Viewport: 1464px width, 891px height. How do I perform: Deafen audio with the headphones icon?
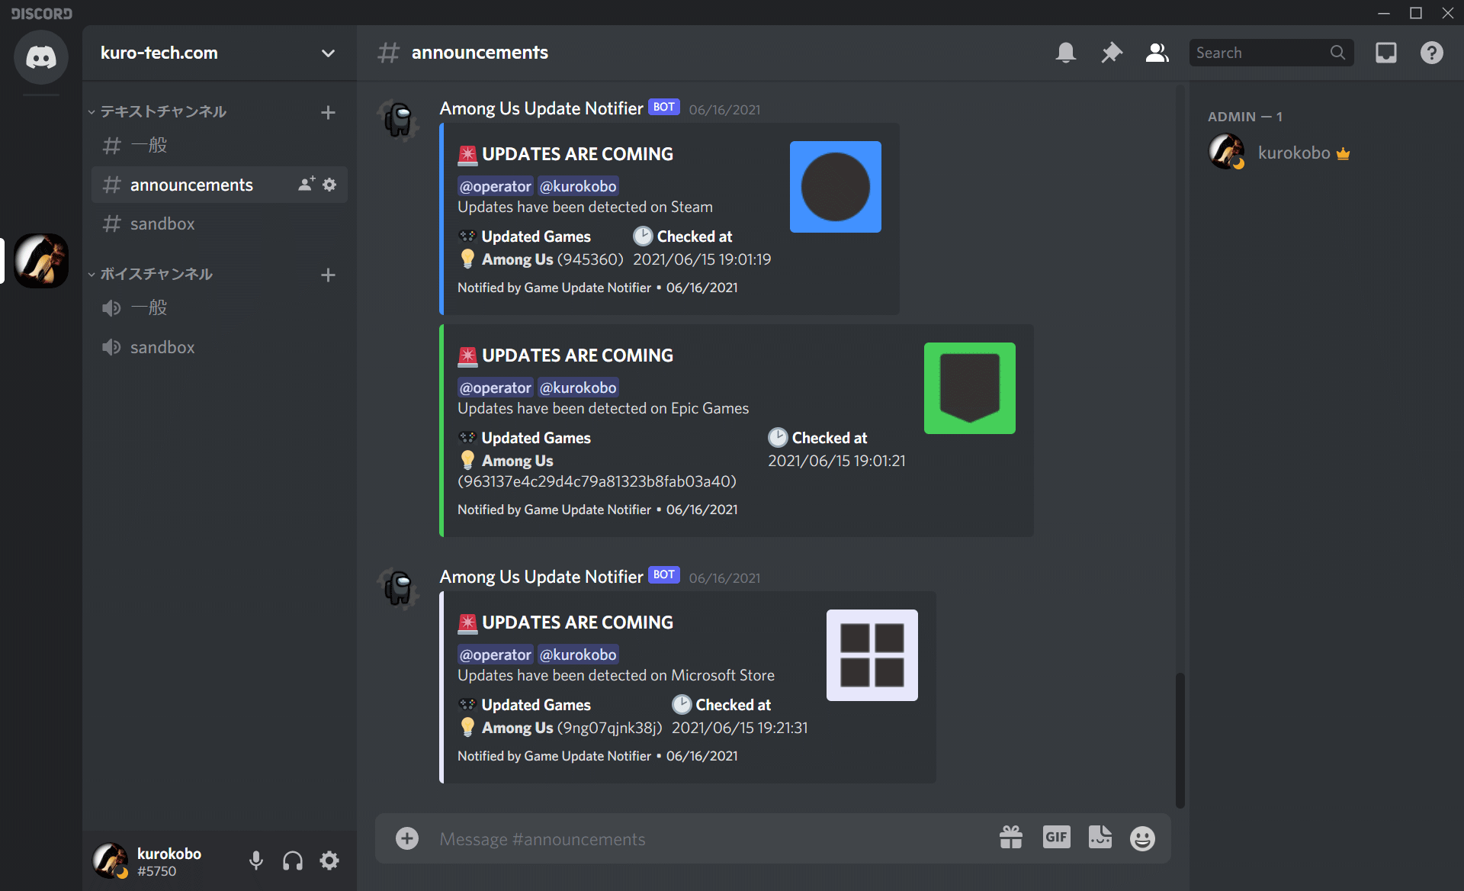(292, 860)
